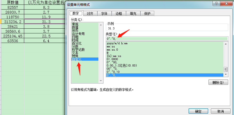Choose format 0.00_);[红色](0.00)
The width and height of the screenshot is (234, 115).
click(x=165, y=65)
